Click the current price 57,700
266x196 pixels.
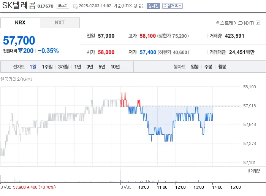click(x=19, y=40)
